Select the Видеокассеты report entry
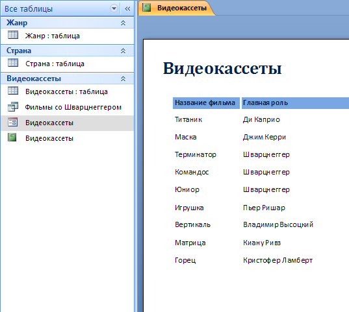 pos(67,138)
